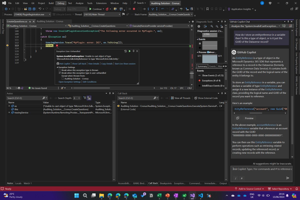Click the Call Stack search field

[138, 98]
